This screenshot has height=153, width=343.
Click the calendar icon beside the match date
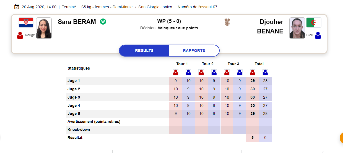pyautogui.click(x=17, y=7)
